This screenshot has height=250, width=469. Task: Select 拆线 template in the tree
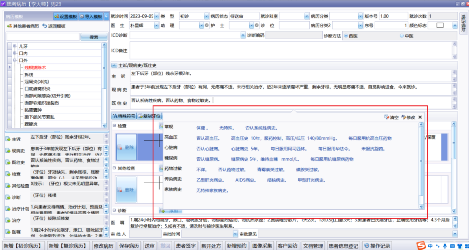(x=29, y=75)
